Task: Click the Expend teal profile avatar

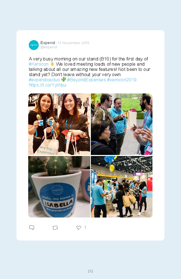Action: point(34,45)
